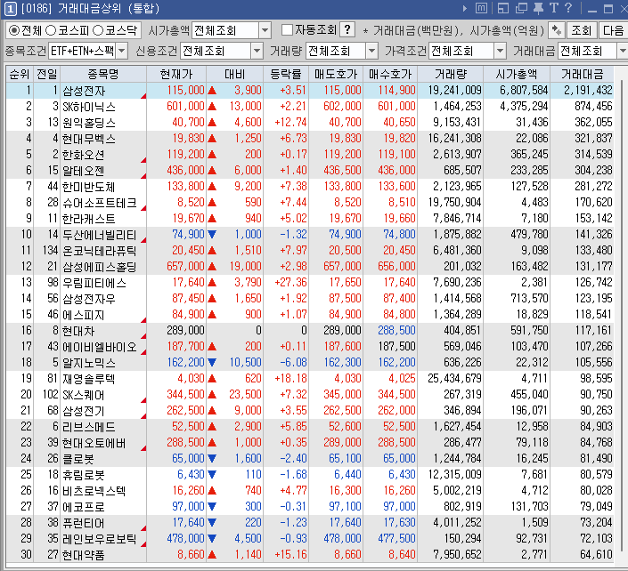This screenshot has height=571, width=628.
Task: Select the 한라캐스트 stock name
Action: coord(88,218)
